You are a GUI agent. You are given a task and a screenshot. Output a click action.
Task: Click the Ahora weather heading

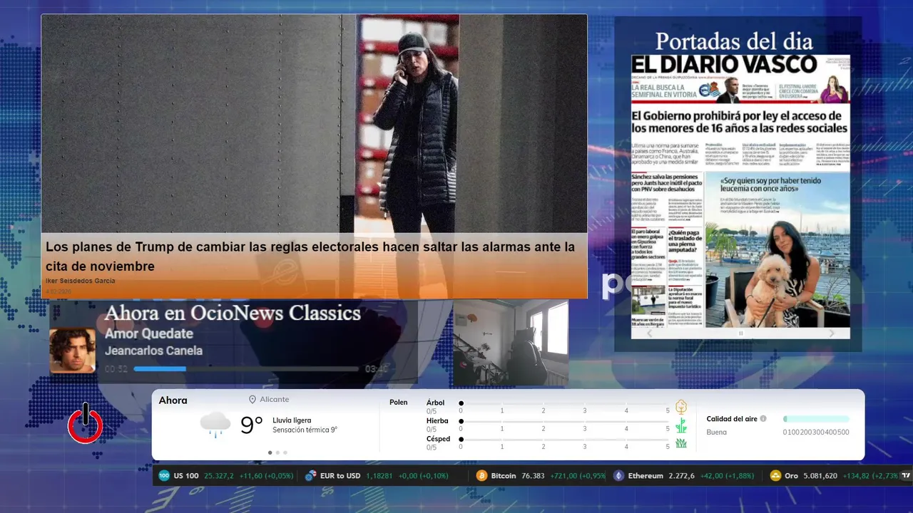pos(173,400)
